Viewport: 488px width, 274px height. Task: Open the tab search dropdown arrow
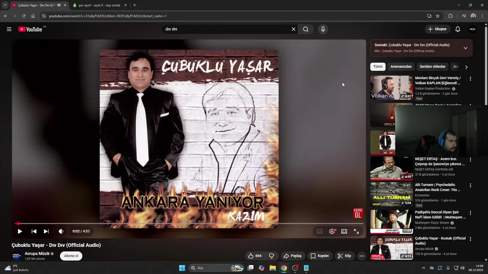coord(5,5)
